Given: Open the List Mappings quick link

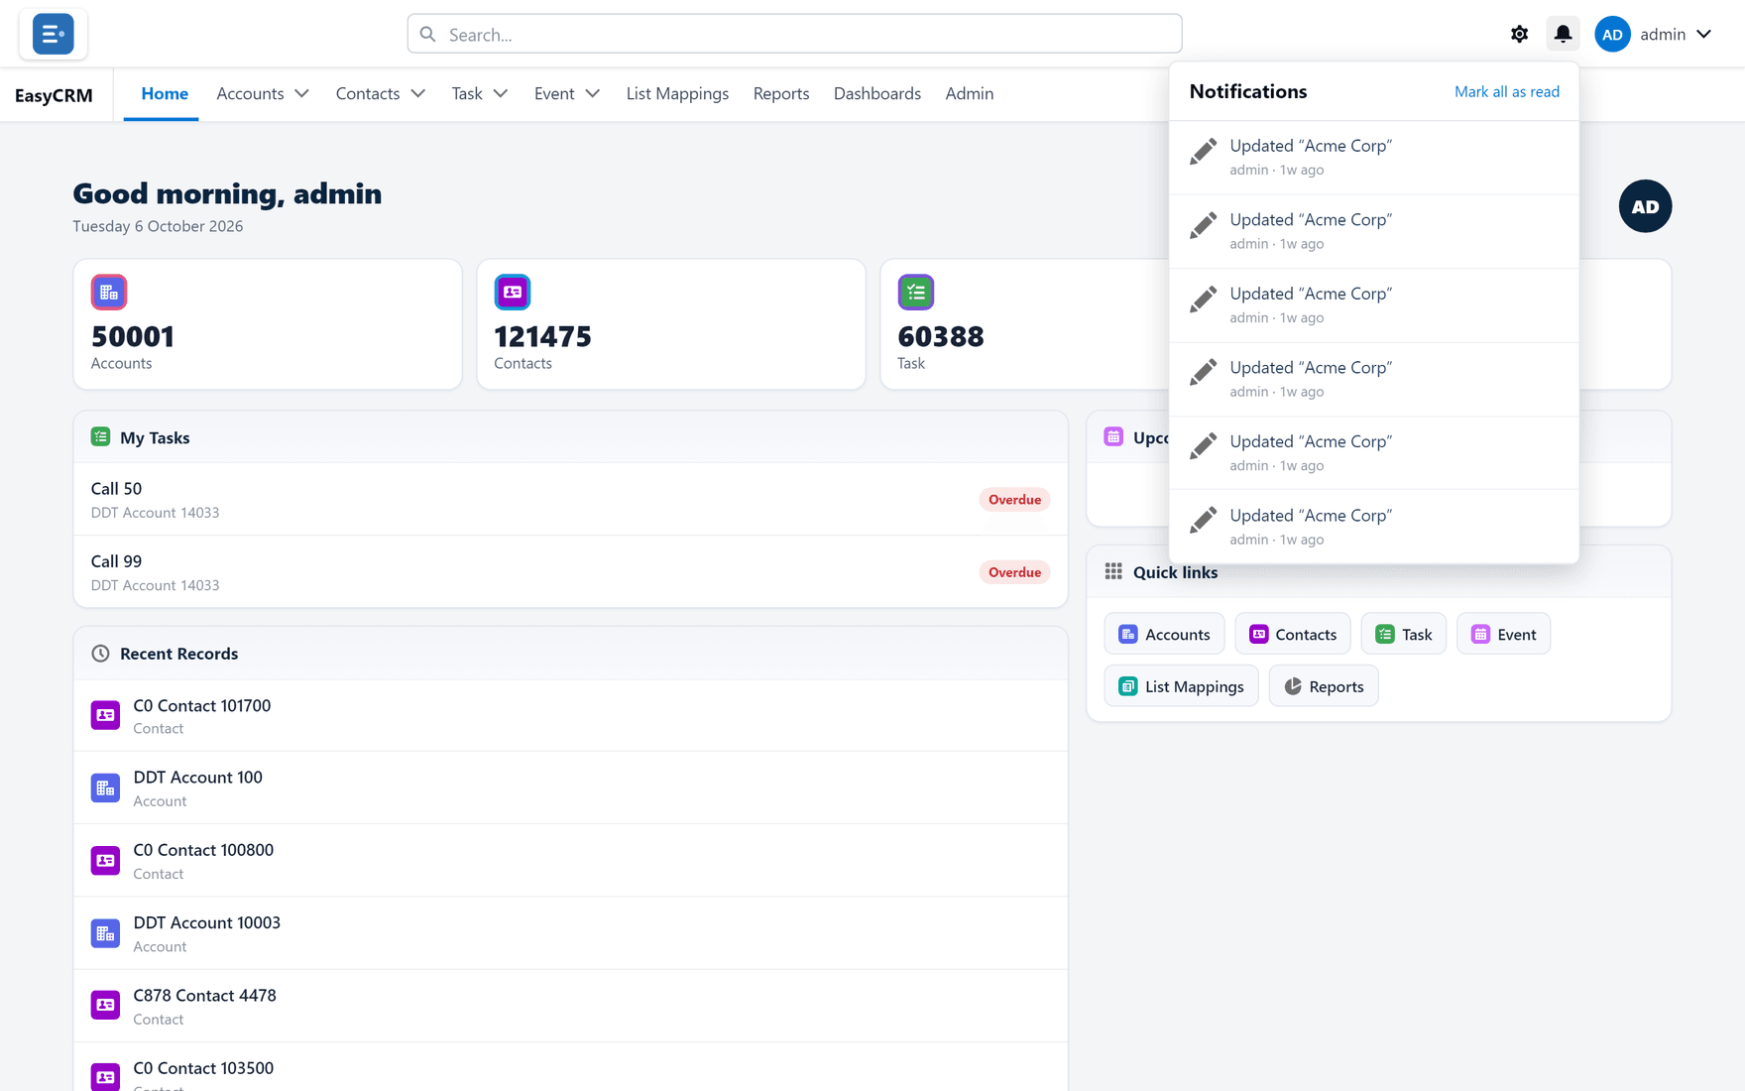Looking at the screenshot, I should tap(1181, 686).
